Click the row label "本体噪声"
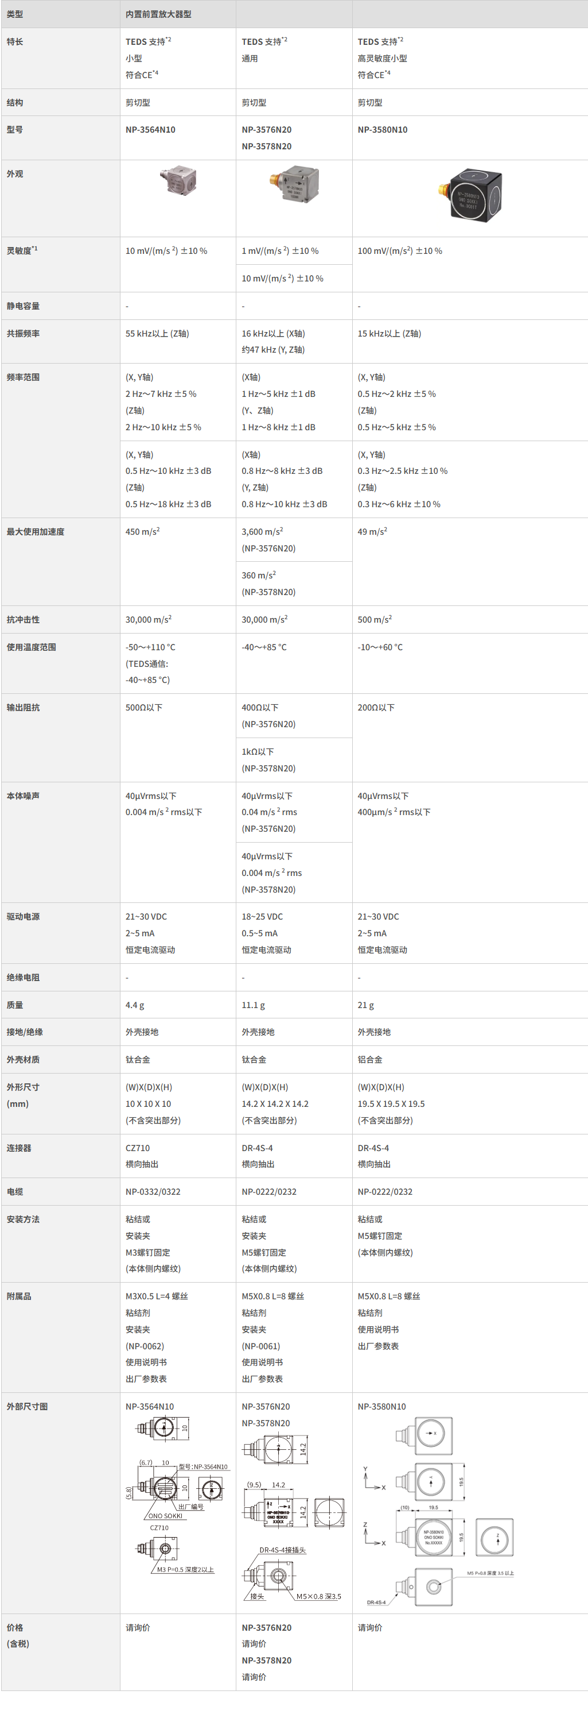 click(x=23, y=796)
